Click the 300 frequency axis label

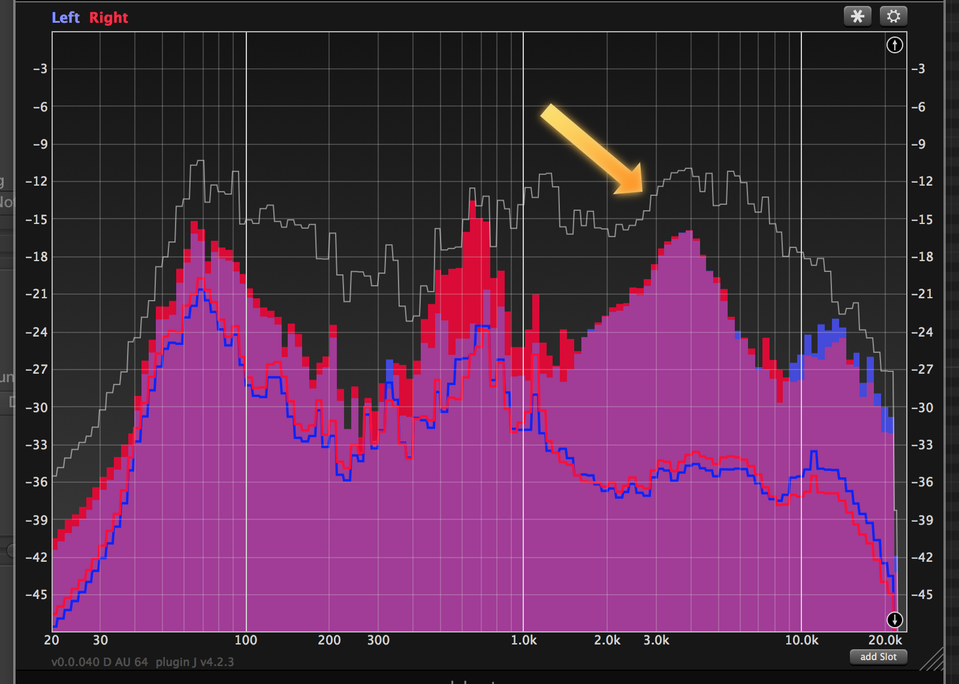tap(378, 640)
